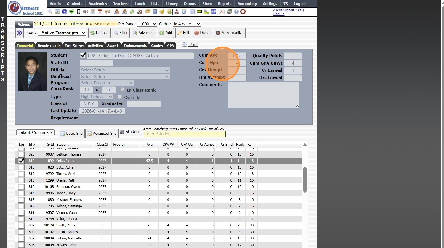Image resolution: width=444 pixels, height=248 pixels.
Task: Open the mobile phone icon
Action: click(x=79, y=12)
